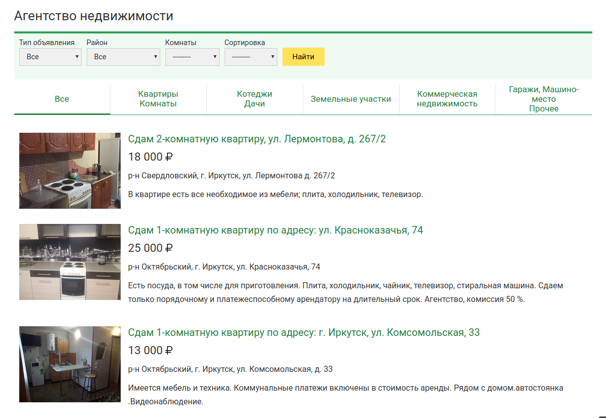
Task: Open the Красноказачья apartment thumbnail image
Action: click(x=70, y=262)
